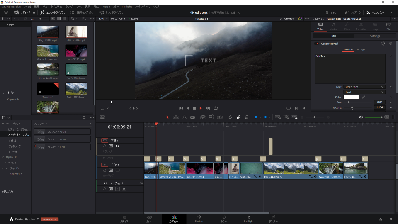Solo audio track A1 with S button

point(117,189)
